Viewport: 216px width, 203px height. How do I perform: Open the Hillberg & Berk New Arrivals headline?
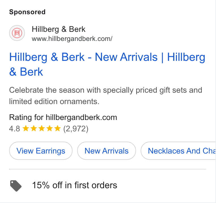pos(107,64)
